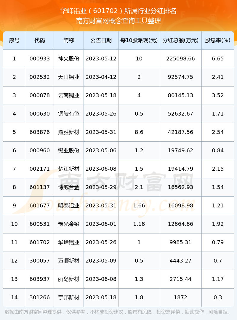237x320 pixels.
Task: Click stock code 301266 in last row
Action: [x=40, y=297]
